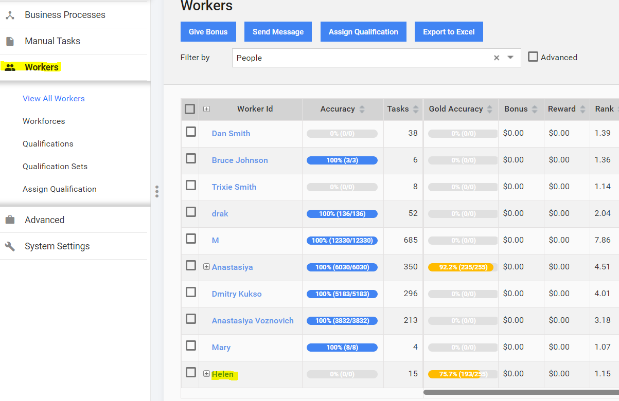Click Anastasiya's 92.2% gold accuracy bar
Screen dimensions: 619x401
[x=463, y=267]
